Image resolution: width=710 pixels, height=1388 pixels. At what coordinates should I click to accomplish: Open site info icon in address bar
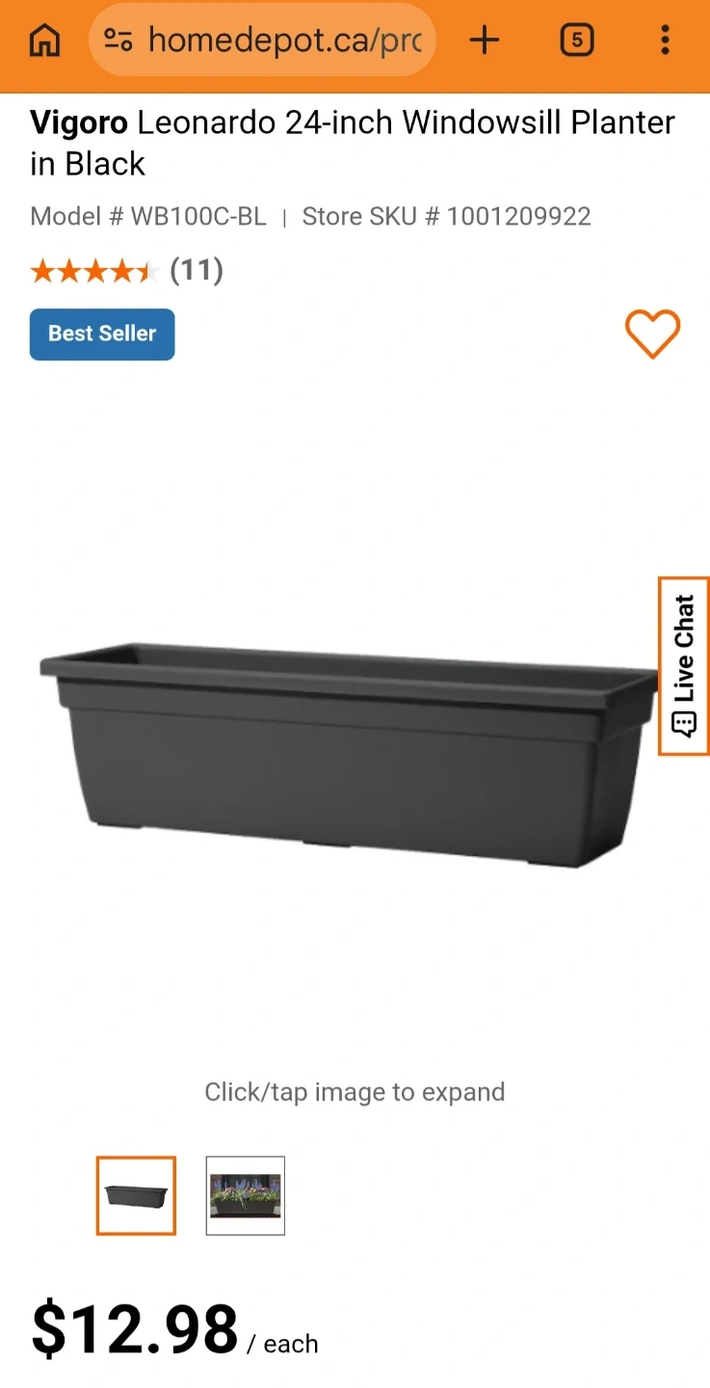tap(118, 40)
